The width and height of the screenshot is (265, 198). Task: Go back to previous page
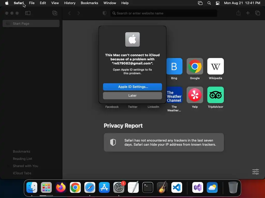click(x=69, y=13)
